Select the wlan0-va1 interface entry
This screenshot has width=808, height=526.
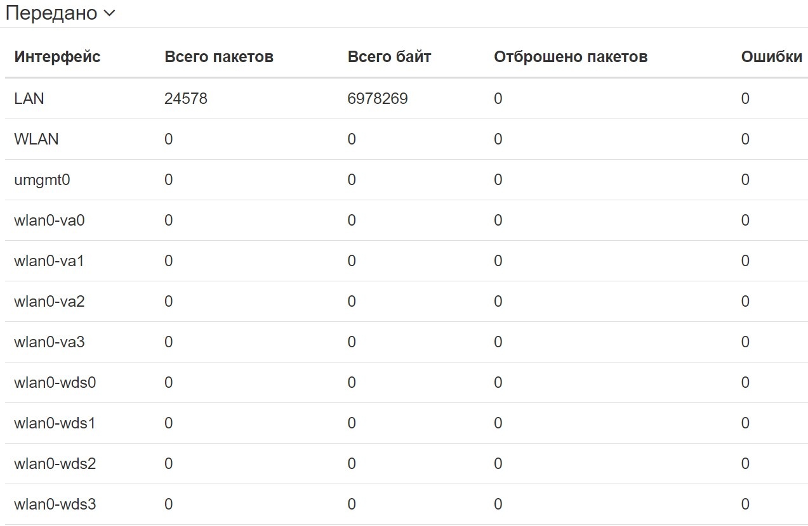pos(49,260)
